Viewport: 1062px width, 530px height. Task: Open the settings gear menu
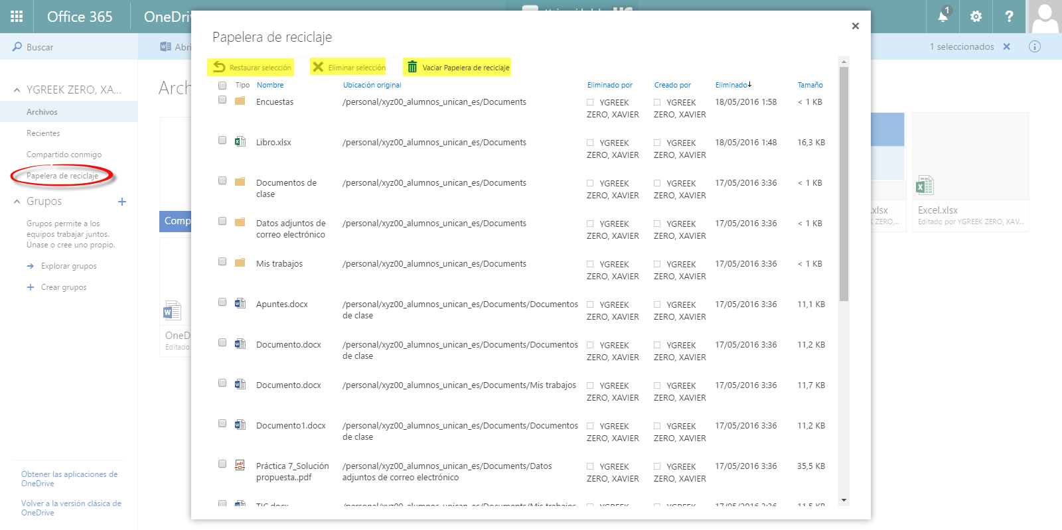coord(976,17)
